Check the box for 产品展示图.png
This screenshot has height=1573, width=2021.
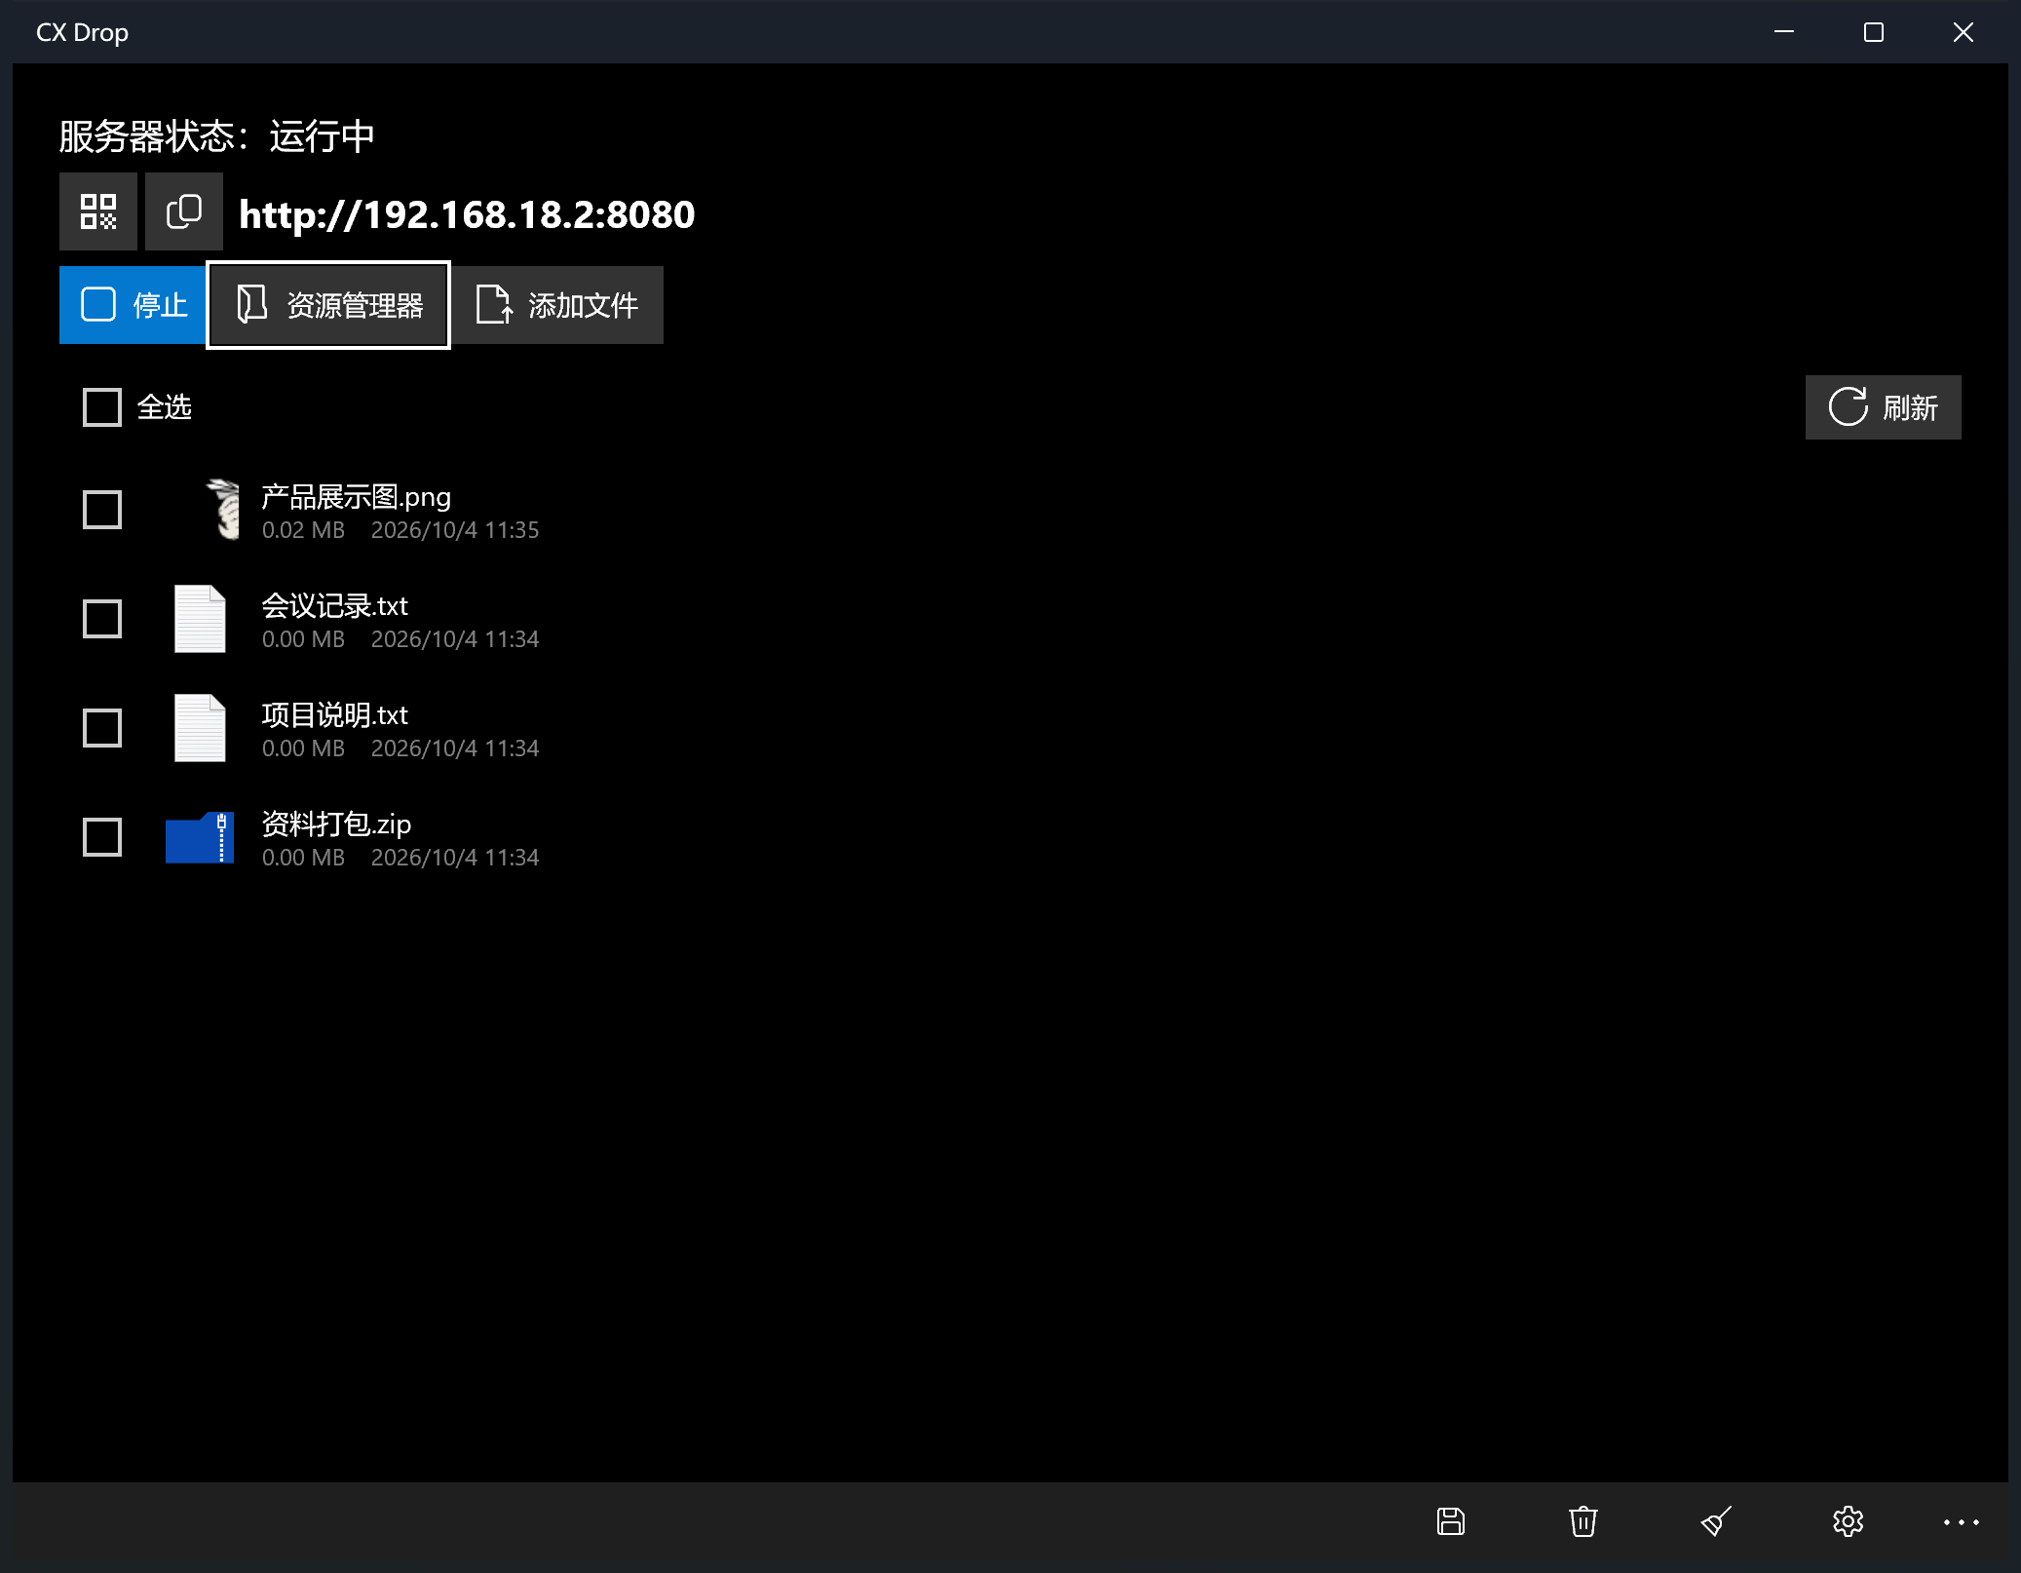pyautogui.click(x=102, y=510)
